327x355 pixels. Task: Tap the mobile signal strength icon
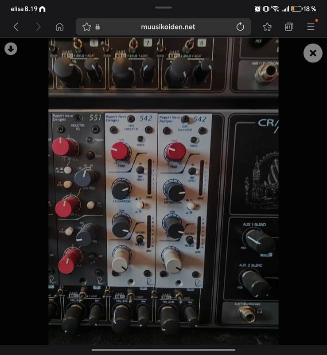285,9
